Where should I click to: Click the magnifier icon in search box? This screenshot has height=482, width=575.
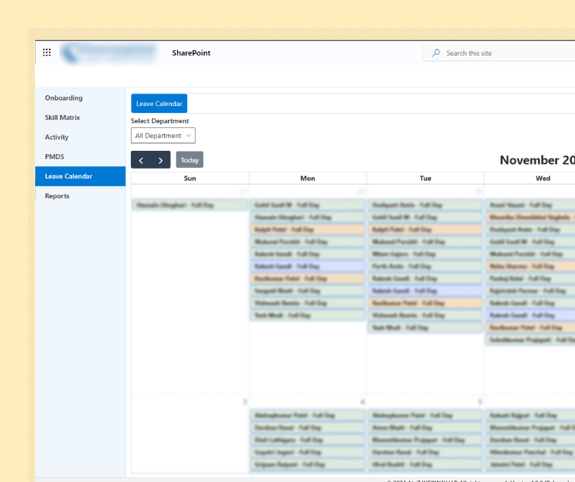coord(436,53)
